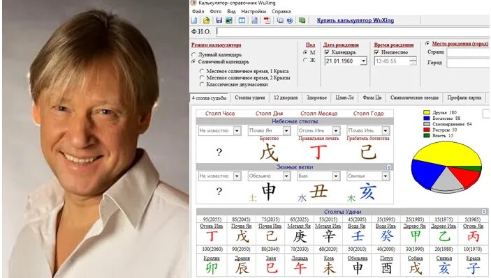Screen dimensions: 491x278
Task: Click the yellow Друзья legend swatch
Action: 426,112
